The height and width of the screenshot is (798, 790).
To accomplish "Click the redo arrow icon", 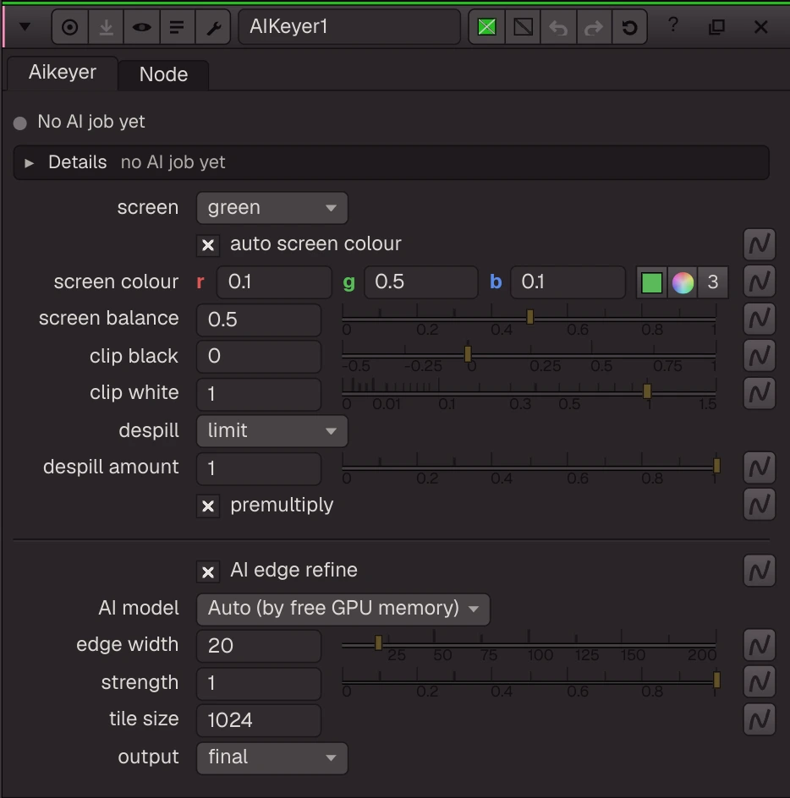I will 594,27.
